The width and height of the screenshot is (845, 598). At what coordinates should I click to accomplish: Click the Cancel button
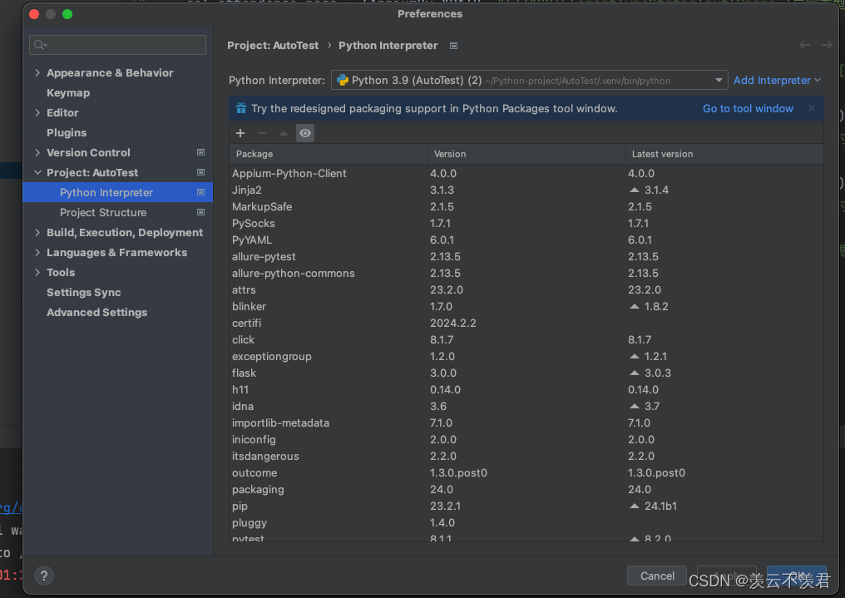(x=657, y=576)
